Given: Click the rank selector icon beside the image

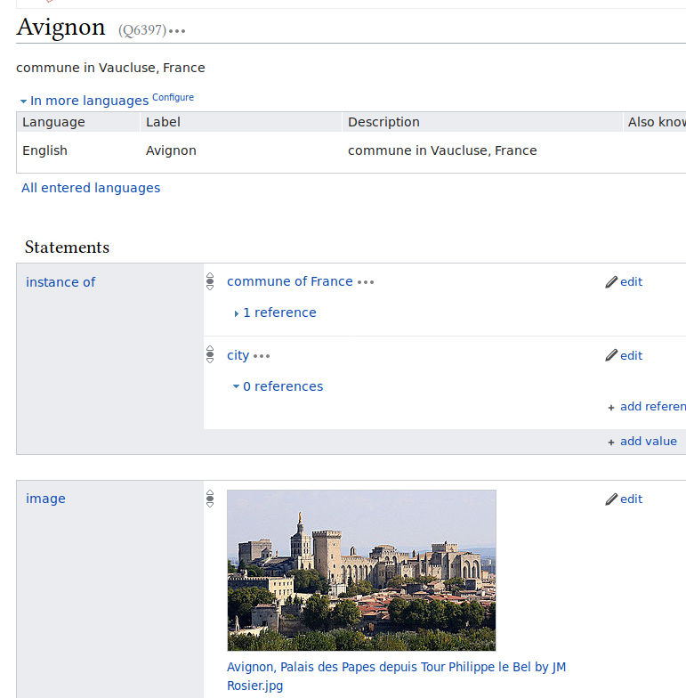Looking at the screenshot, I should tap(210, 499).
